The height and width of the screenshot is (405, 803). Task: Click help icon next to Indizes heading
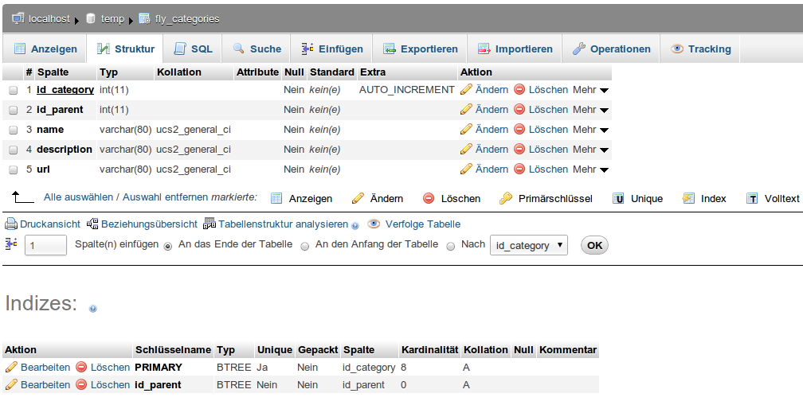click(93, 308)
